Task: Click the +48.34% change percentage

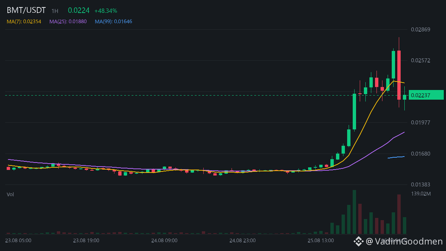Action: coord(106,11)
